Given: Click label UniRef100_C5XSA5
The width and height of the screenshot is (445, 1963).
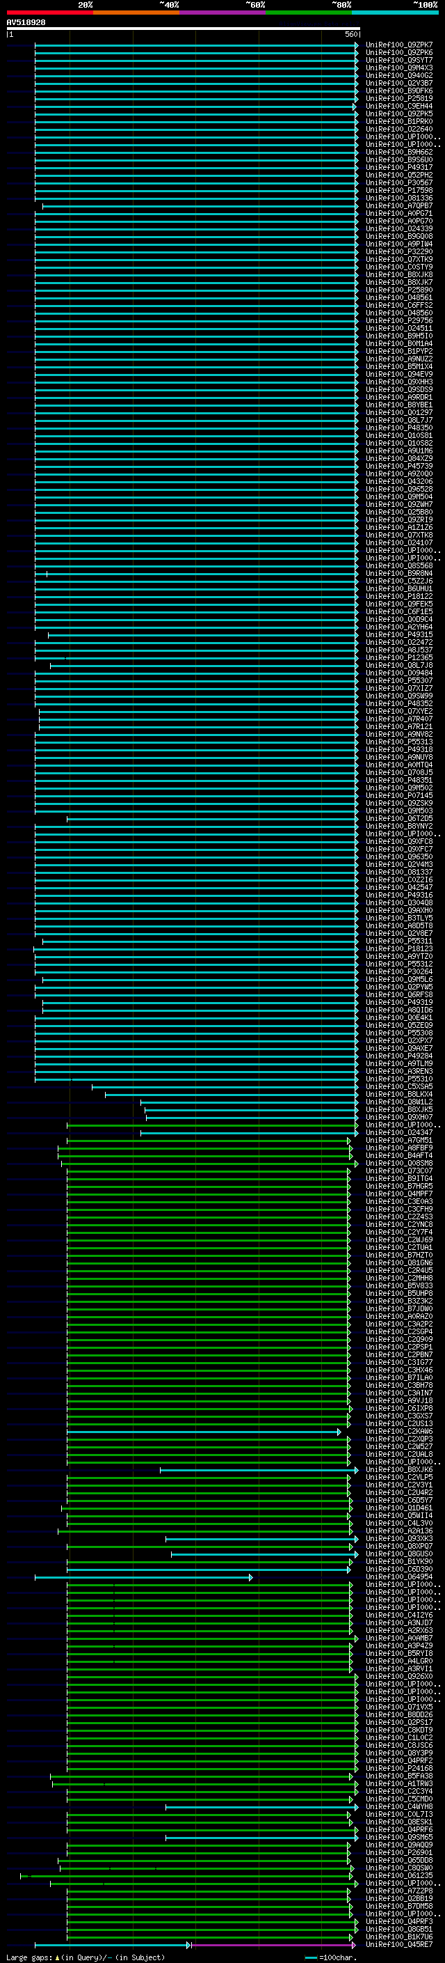Looking at the screenshot, I should click(x=399, y=1087).
